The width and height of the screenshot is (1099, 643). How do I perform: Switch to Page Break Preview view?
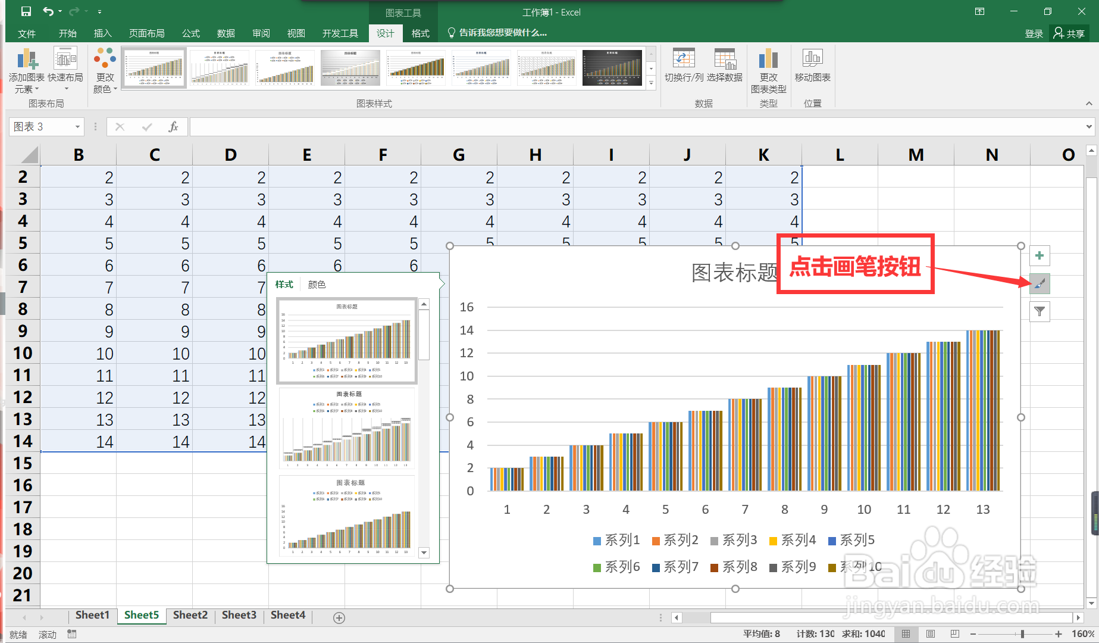[x=955, y=634]
